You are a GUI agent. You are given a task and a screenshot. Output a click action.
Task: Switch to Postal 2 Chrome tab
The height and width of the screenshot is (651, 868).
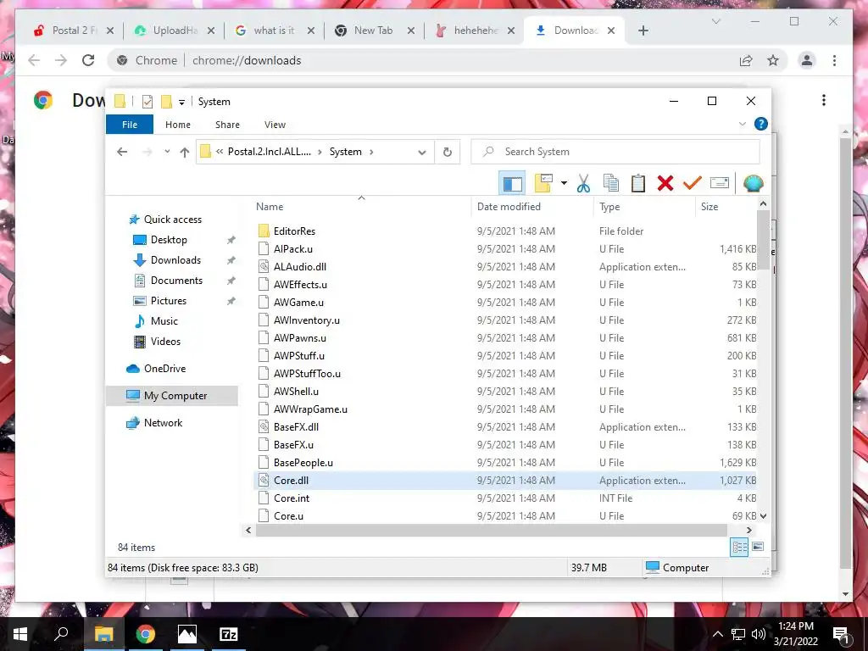click(x=73, y=31)
